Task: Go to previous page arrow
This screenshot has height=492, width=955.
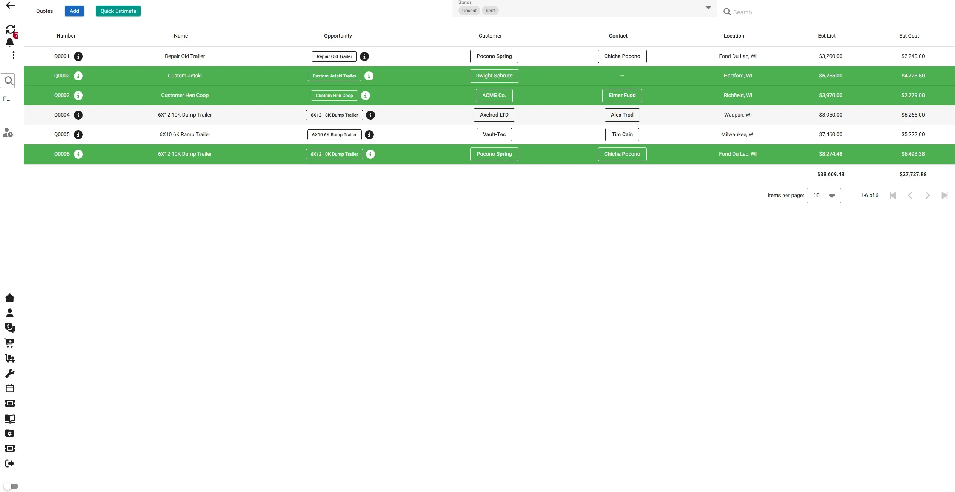Action: [910, 196]
